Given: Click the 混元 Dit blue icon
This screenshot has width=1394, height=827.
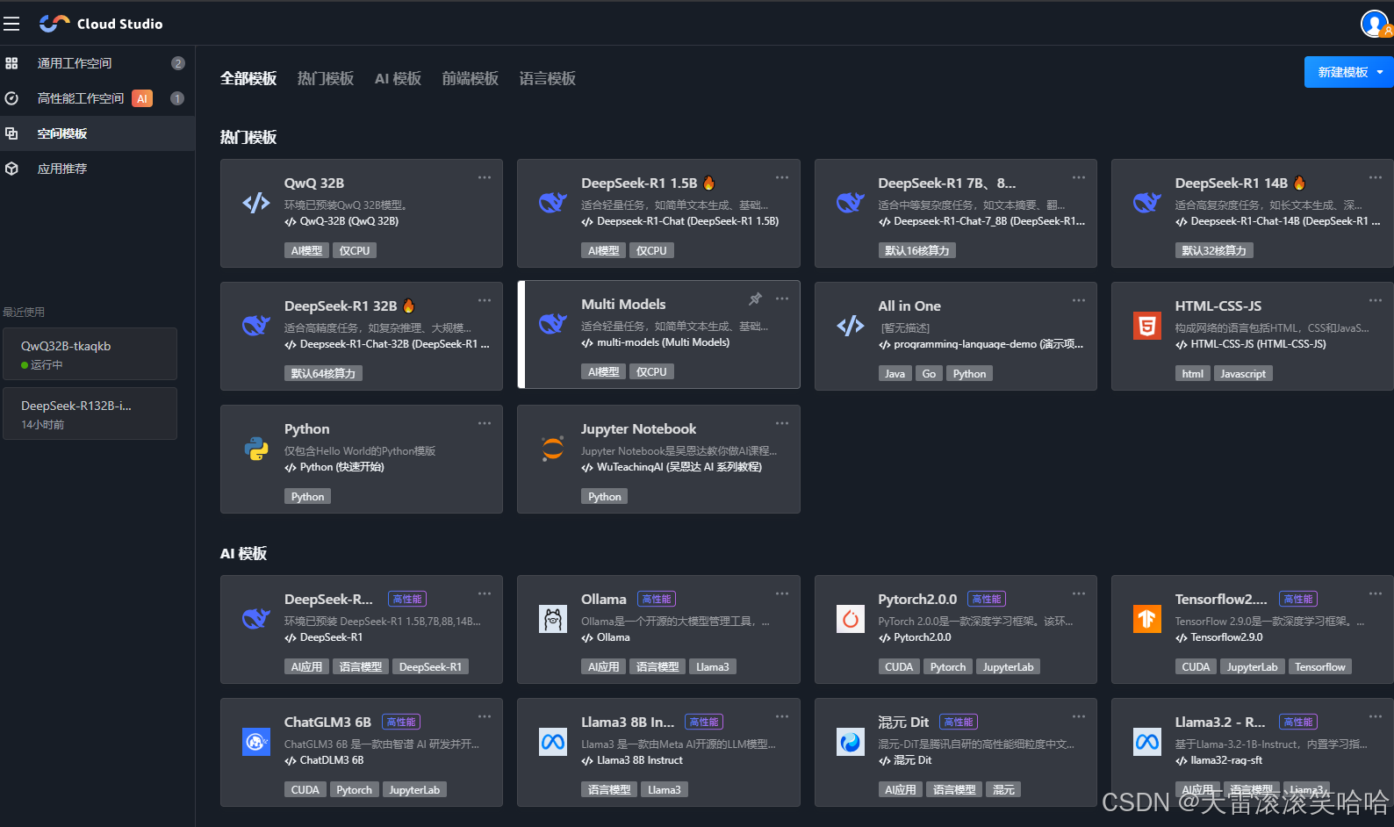Looking at the screenshot, I should [851, 742].
